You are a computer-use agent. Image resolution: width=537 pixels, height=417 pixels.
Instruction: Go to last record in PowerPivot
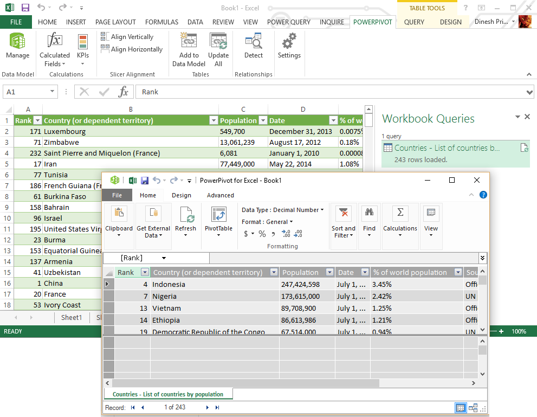tap(217, 407)
